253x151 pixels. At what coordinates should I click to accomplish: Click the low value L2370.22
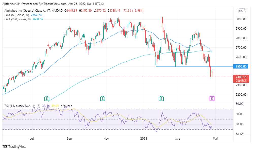(x=100, y=11)
